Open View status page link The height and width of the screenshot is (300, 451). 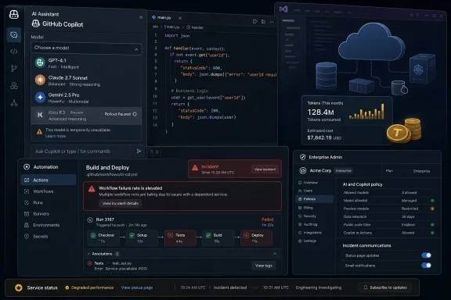[x=137, y=287]
